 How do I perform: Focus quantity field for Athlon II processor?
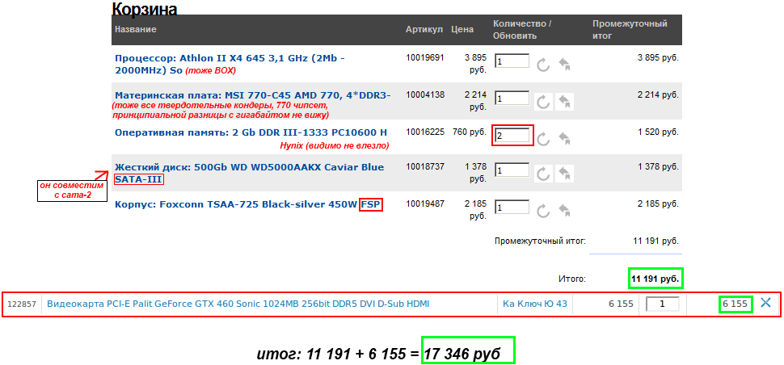point(512,61)
